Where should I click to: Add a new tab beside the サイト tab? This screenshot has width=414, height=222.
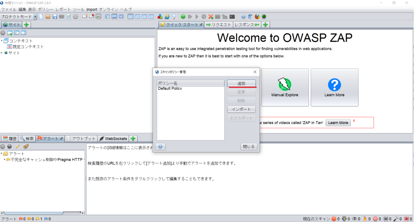pyautogui.click(x=27, y=24)
